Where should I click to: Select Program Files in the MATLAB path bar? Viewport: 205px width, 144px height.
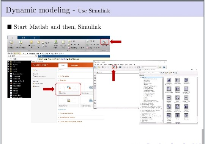point(34,54)
